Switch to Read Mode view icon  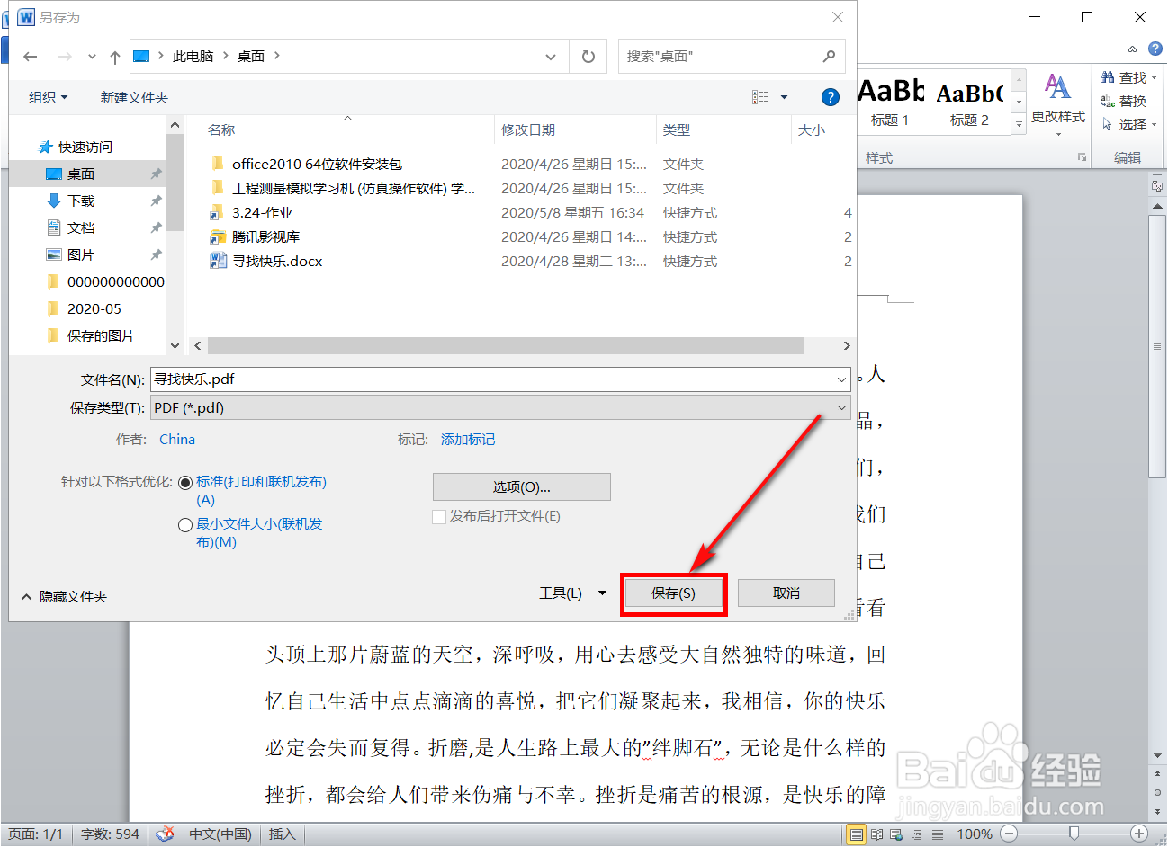coord(876,834)
